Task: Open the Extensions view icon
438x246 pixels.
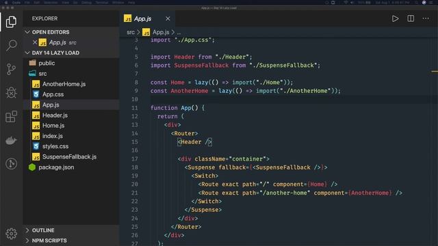Action: (11, 116)
